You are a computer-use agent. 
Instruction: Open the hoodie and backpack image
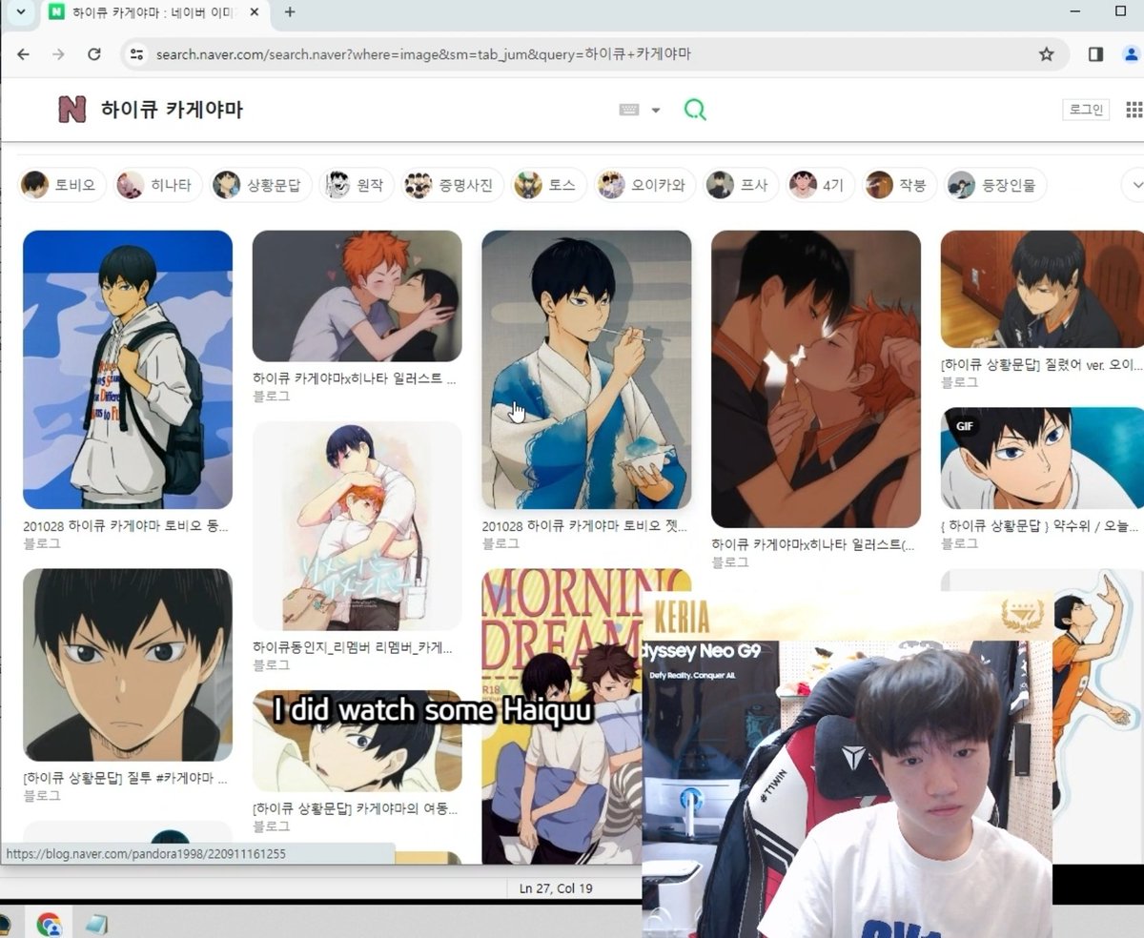point(128,370)
